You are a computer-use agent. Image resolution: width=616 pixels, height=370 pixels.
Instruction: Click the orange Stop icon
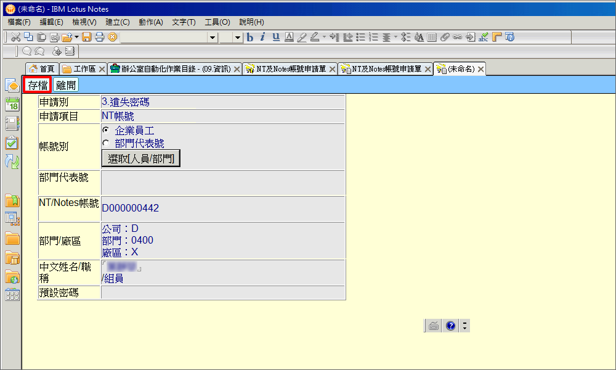point(113,37)
